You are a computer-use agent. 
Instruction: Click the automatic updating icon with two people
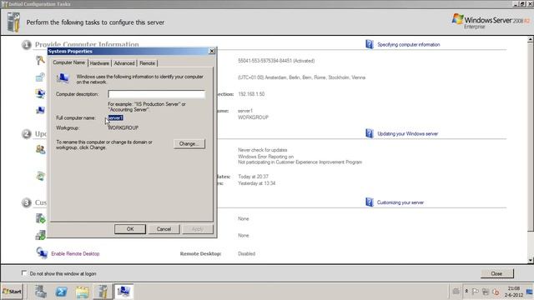point(41,149)
